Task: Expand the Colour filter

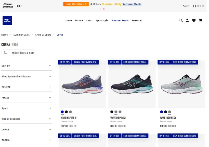Action: tap(27, 129)
